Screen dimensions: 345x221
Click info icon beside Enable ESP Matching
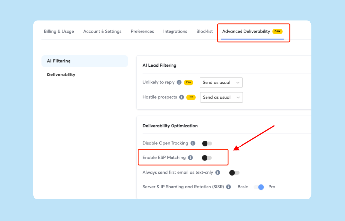click(x=191, y=157)
